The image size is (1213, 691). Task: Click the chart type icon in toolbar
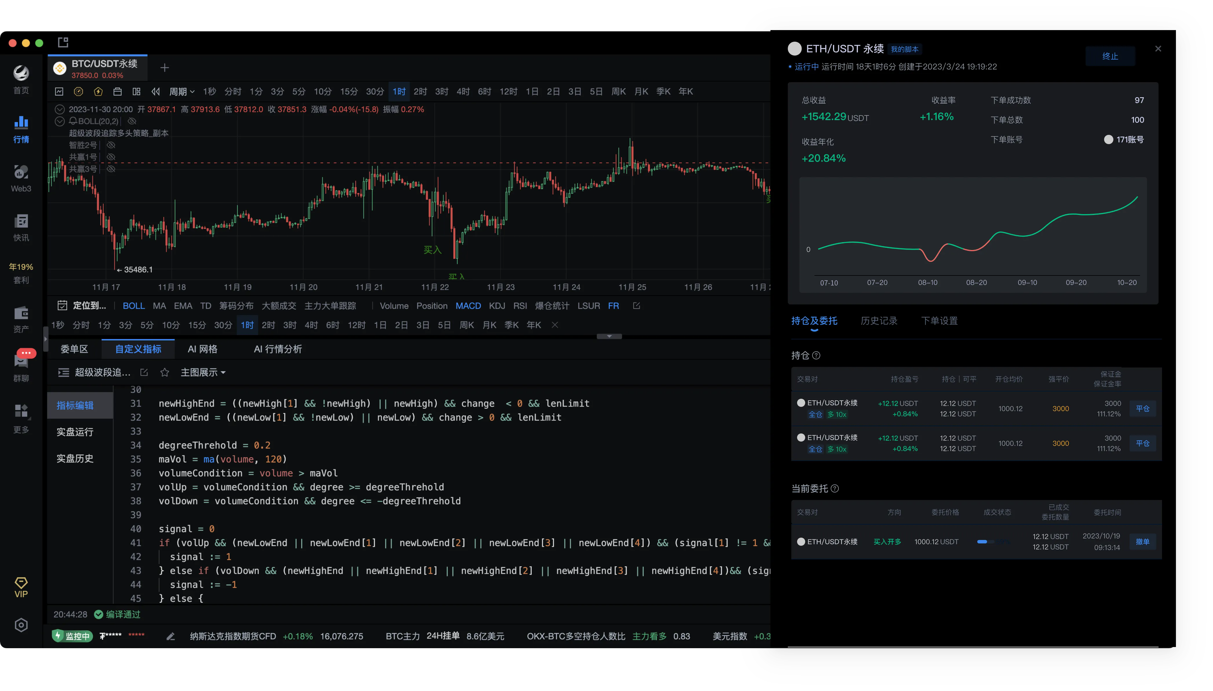click(59, 91)
